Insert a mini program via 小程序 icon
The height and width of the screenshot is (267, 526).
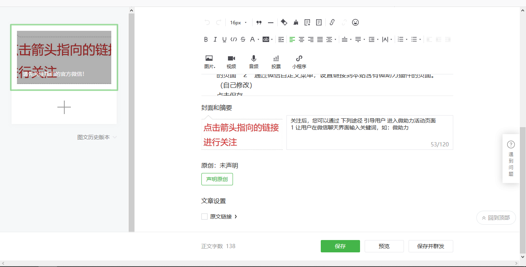click(299, 62)
